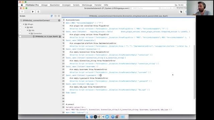
Task: Select line 37 connect comment
Action: click(70, 104)
